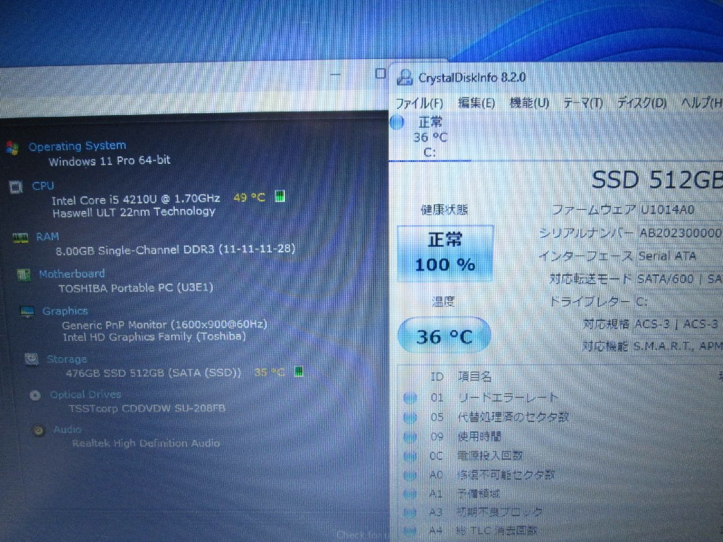The width and height of the screenshot is (723, 542).
Task: Click the status indicator beside リードエラーレート
Action: (410, 398)
